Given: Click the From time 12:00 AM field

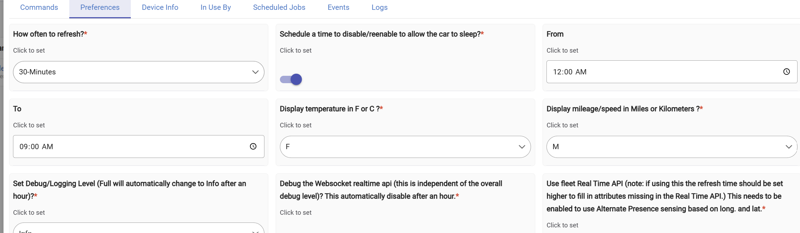Looking at the screenshot, I should pyautogui.click(x=661, y=72).
